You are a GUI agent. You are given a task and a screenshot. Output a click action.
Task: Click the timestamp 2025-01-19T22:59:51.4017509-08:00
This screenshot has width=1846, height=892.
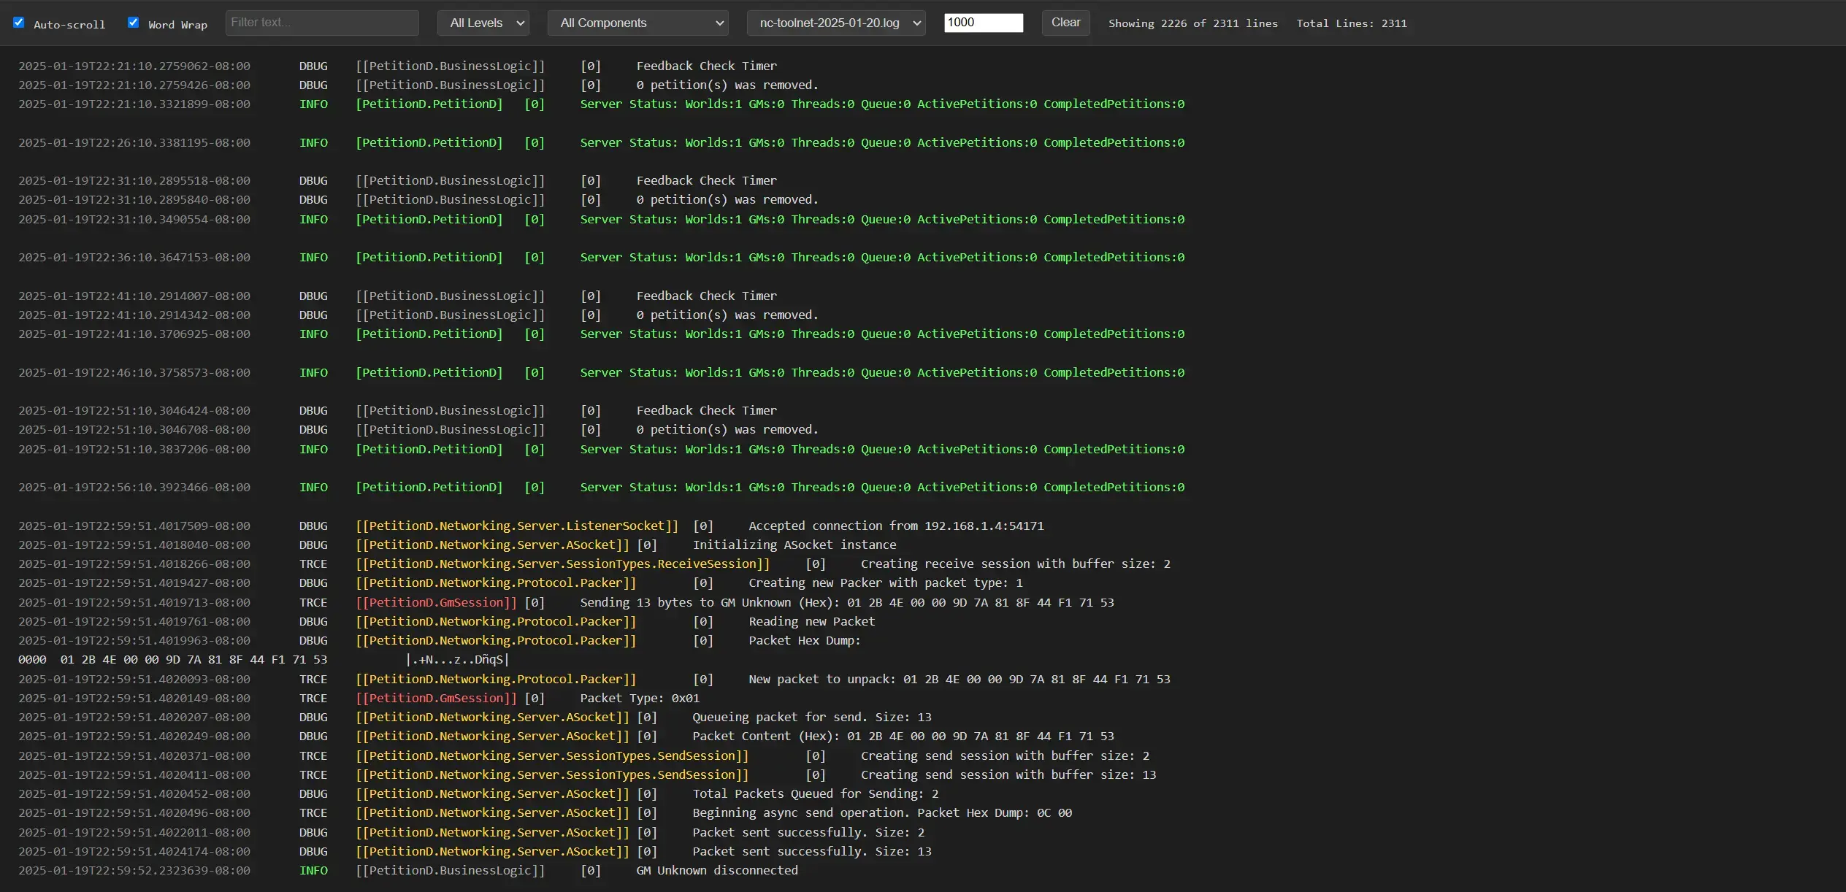coord(134,526)
